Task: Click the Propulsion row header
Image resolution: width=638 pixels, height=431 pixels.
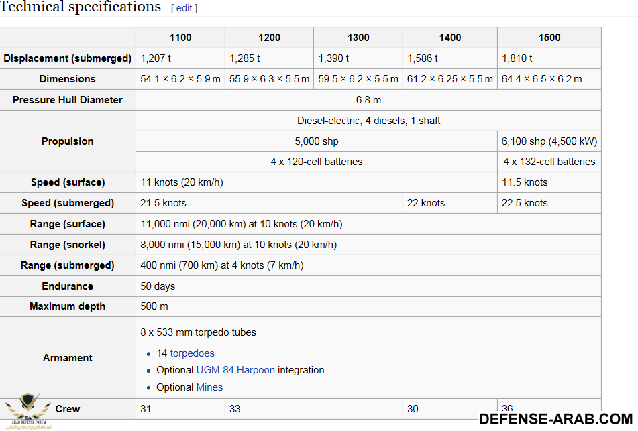Action: [68, 141]
